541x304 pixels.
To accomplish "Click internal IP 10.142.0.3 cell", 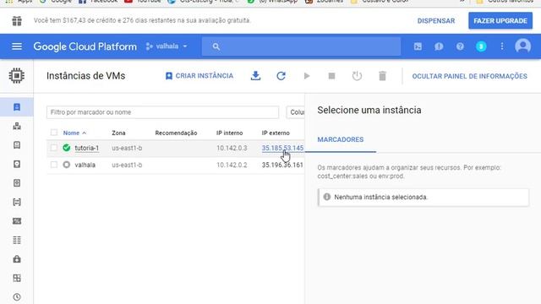I will click(232, 148).
